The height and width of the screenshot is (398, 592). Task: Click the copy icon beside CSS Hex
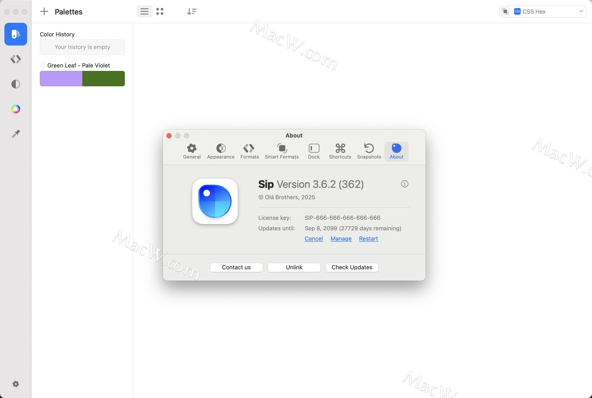click(505, 12)
